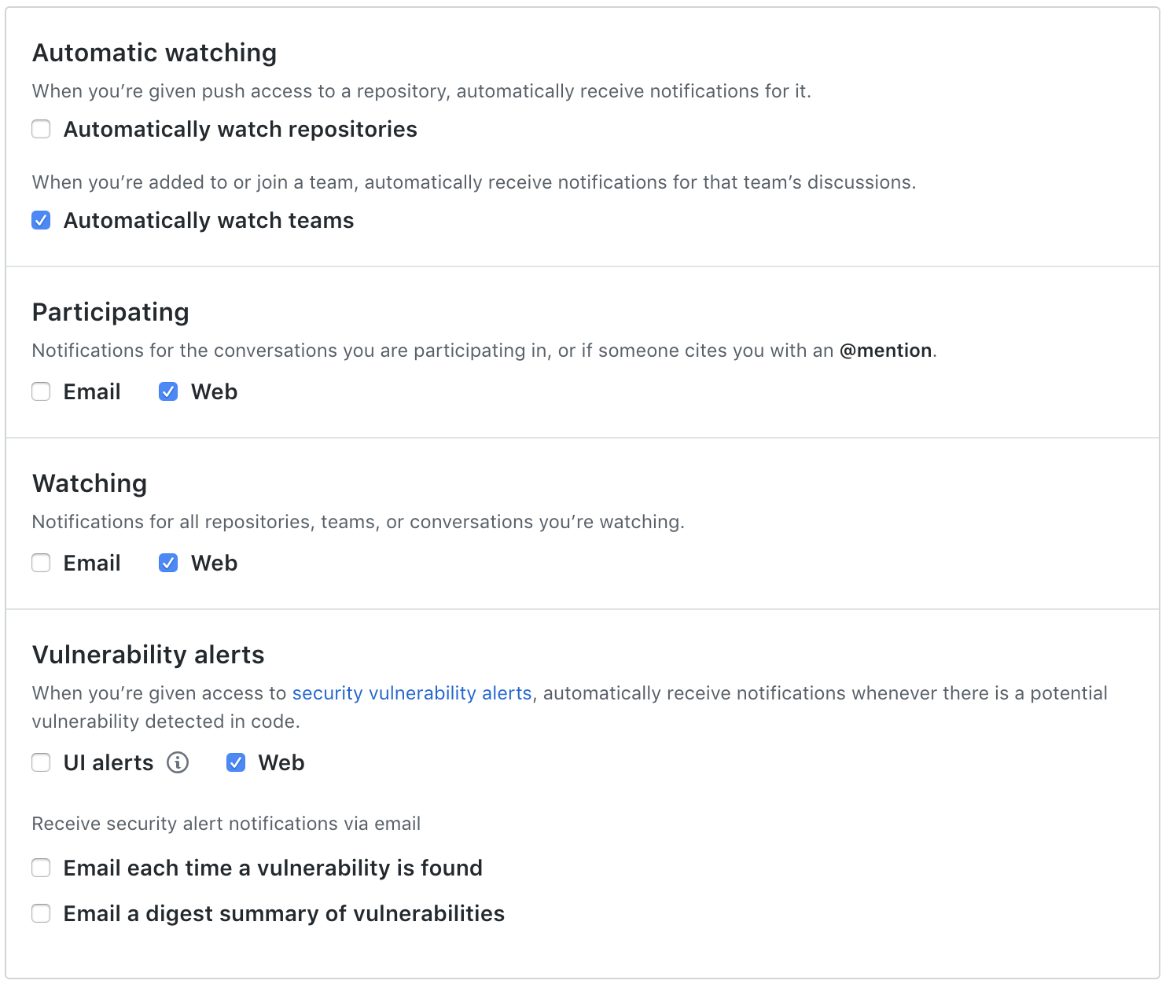Screen dimensions: 1162x984
Task: Enable the Automatically watch repositories checkbox
Action: click(x=41, y=129)
